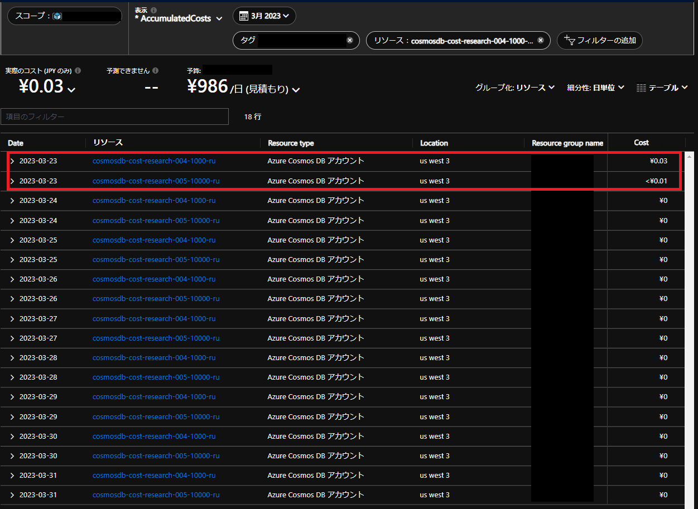Image resolution: width=698 pixels, height=509 pixels.
Task: Remove the タグ filter with its X
Action: (349, 40)
